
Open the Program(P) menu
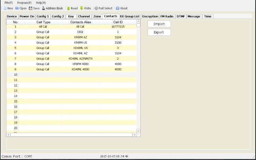click(x=24, y=3)
